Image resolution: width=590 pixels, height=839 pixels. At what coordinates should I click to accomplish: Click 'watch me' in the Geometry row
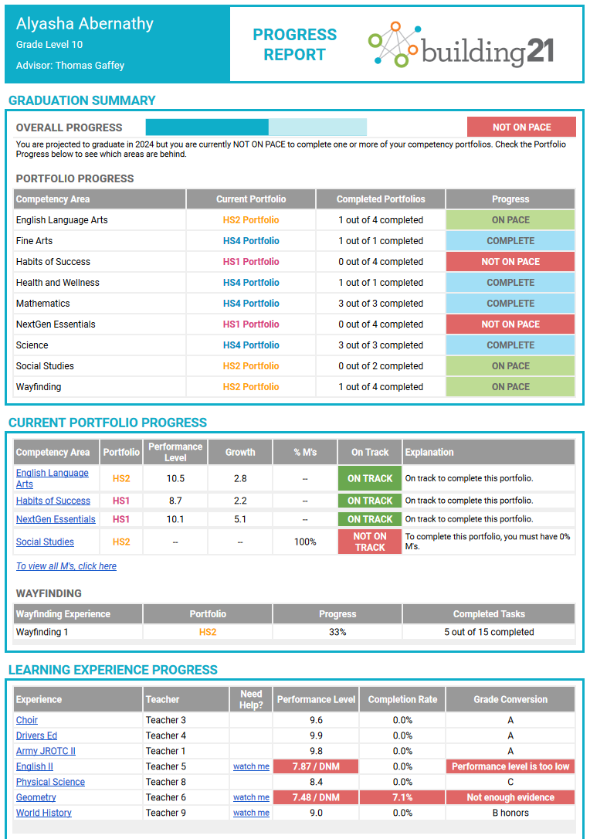[x=251, y=797]
